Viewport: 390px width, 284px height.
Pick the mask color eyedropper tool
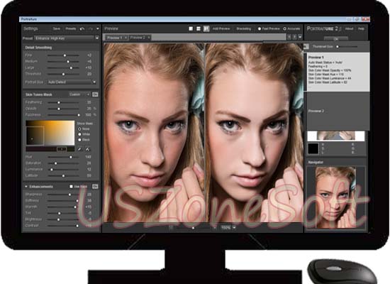coord(79,149)
